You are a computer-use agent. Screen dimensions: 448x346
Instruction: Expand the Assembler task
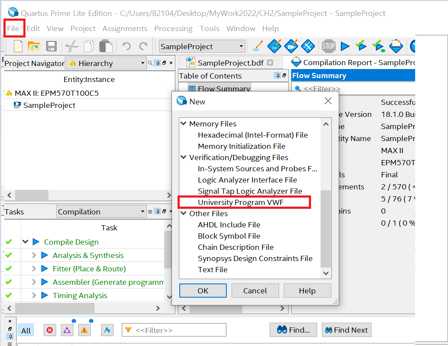point(34,282)
